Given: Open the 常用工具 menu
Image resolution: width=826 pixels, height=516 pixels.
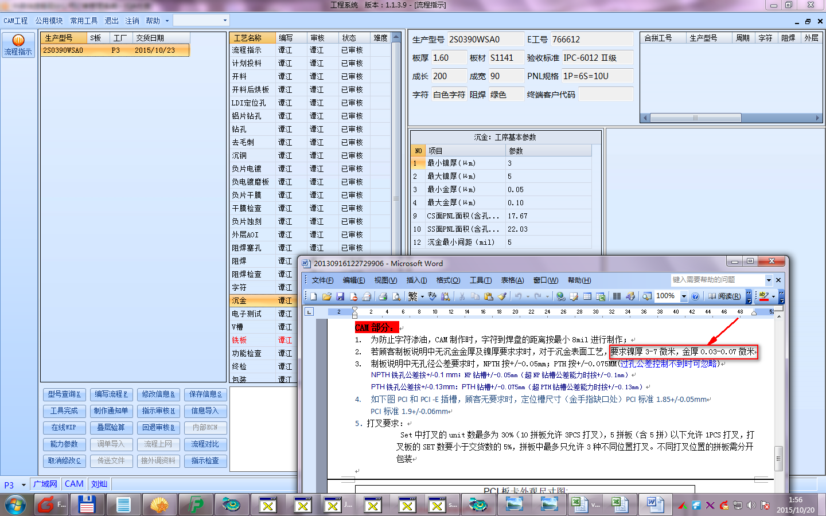Looking at the screenshot, I should click(84, 21).
